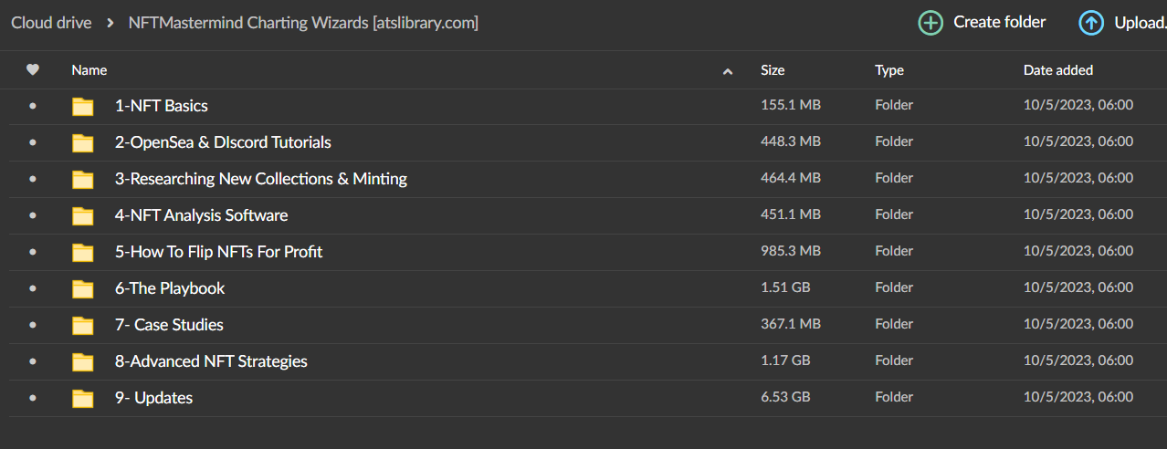Click the folder icon beside 4-NFT Analysis Software

[83, 215]
